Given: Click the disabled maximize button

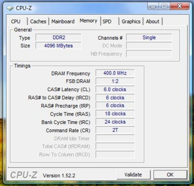Looking at the screenshot, I should 164,6.
